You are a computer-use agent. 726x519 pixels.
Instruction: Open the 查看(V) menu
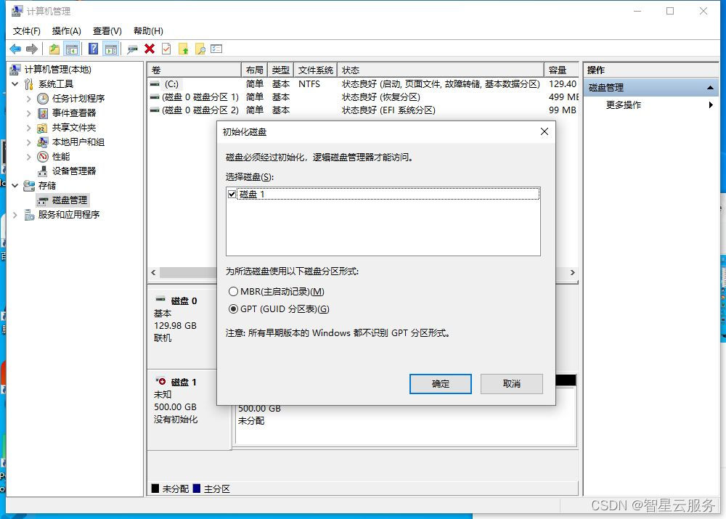click(107, 31)
